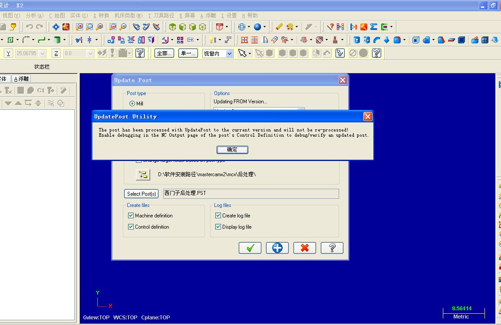Click the single yellow pencil icon
501x325 pixels.
[x=279, y=27]
